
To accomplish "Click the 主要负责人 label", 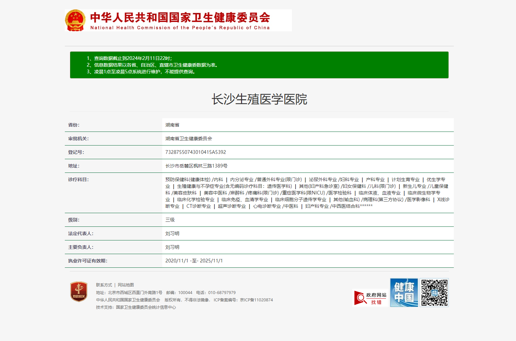I will click(x=81, y=247).
